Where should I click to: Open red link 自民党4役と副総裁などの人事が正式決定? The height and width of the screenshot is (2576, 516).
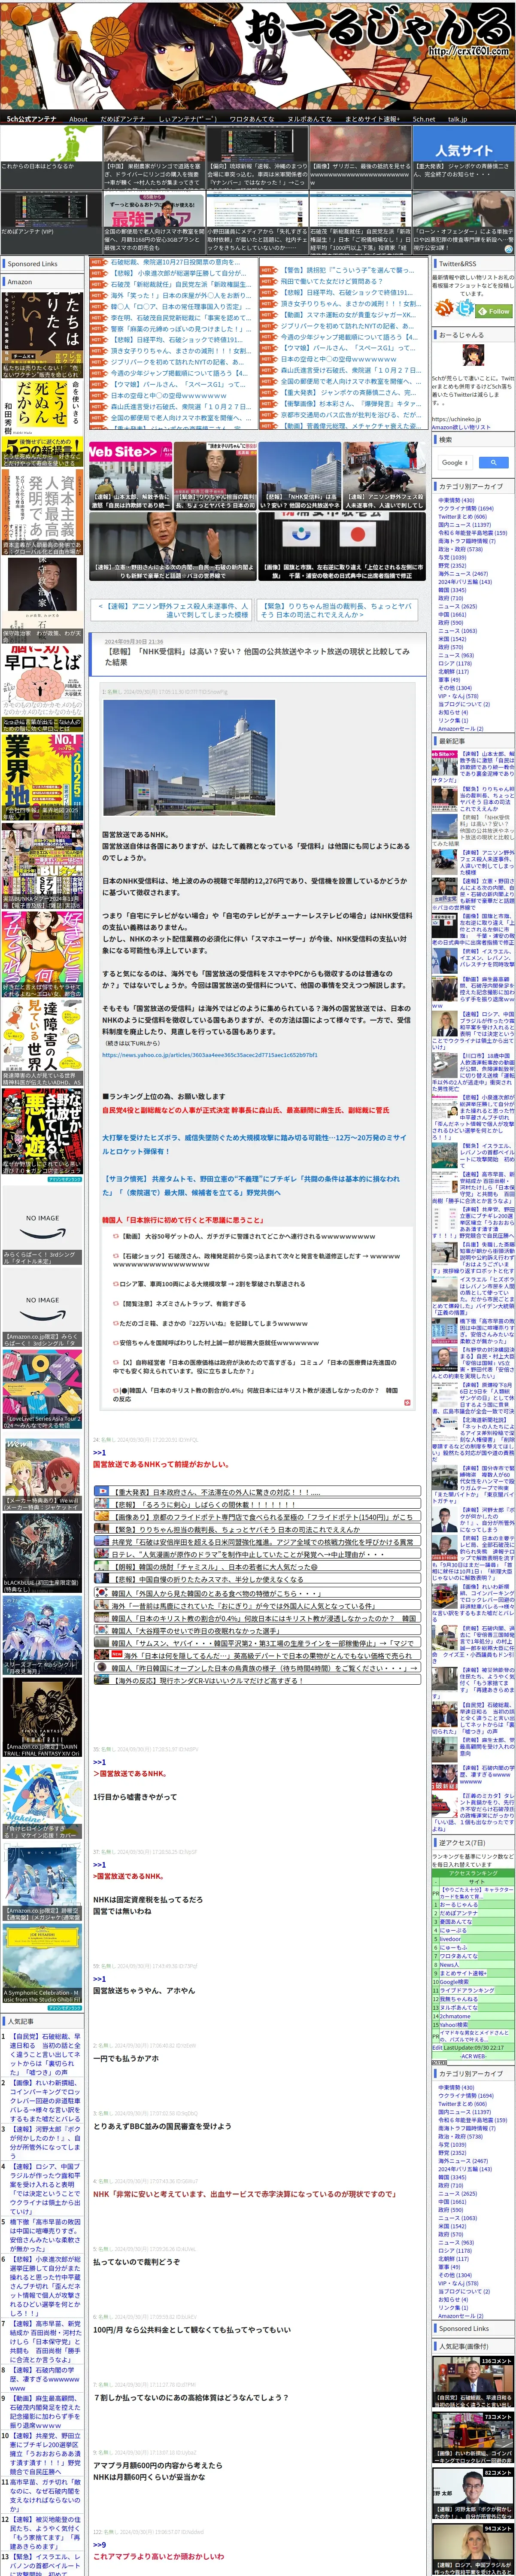pyautogui.click(x=245, y=1110)
